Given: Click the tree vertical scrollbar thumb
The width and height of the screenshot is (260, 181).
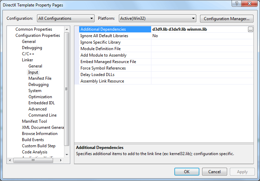Looking at the screenshot, I should [67, 89].
